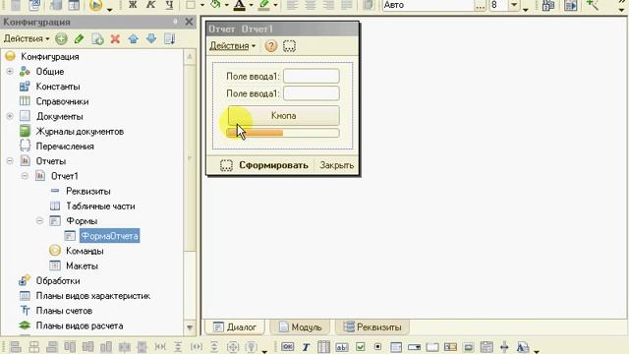Delete the selected object with the red cross

[115, 39]
